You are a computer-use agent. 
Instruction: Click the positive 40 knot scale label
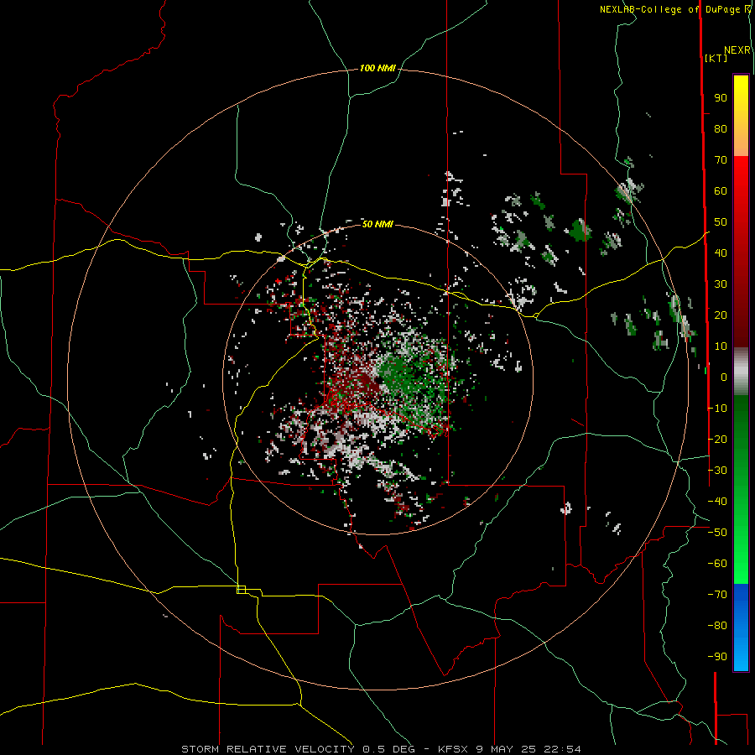coord(721,253)
